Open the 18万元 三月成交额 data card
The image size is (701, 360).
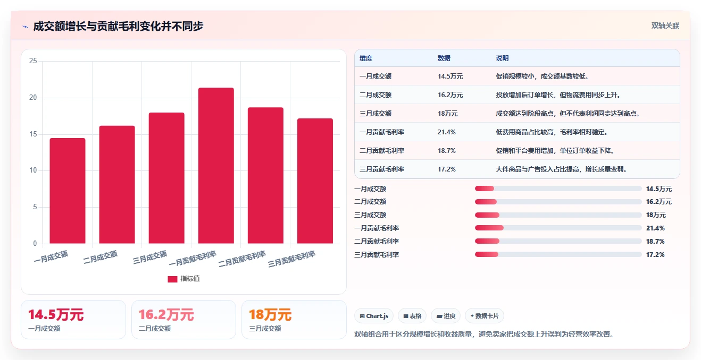click(x=294, y=320)
